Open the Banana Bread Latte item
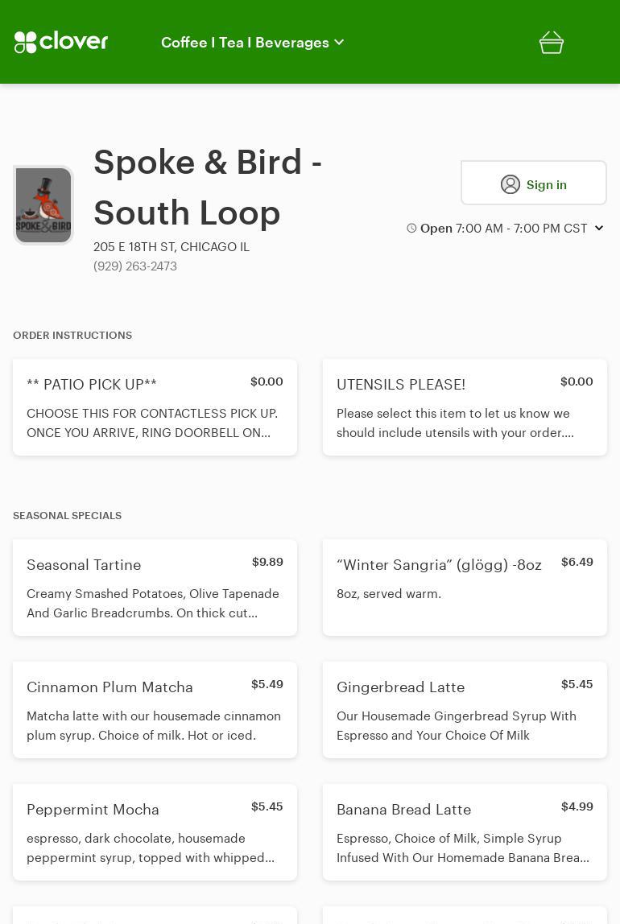This screenshot has height=924, width=620. pos(465,832)
